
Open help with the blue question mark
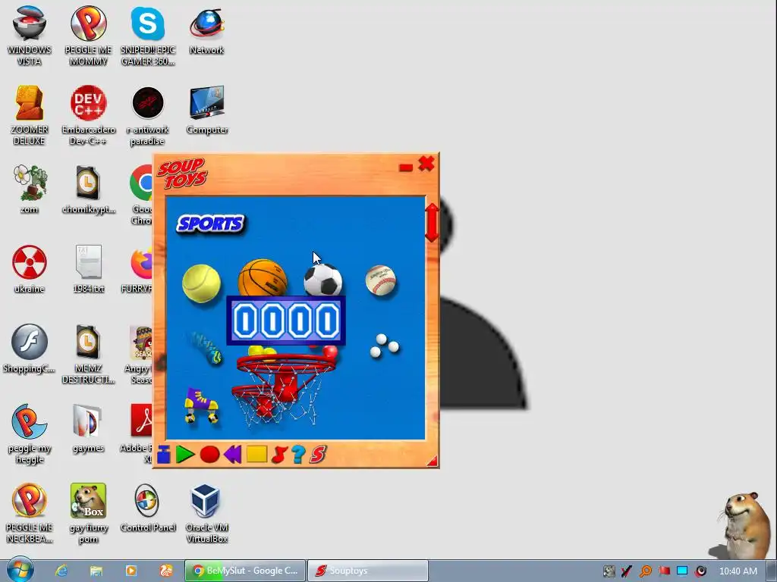point(298,455)
